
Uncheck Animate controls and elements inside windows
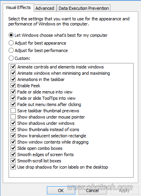coord(13,67)
